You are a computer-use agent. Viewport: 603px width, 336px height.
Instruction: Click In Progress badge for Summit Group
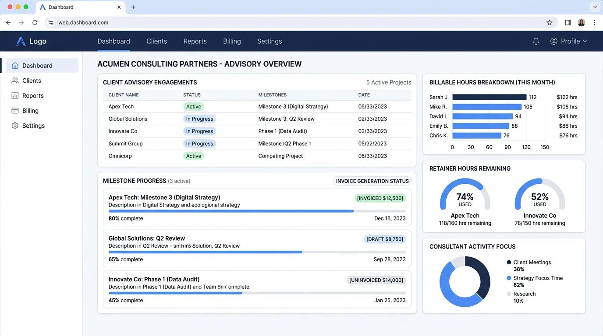tap(199, 143)
